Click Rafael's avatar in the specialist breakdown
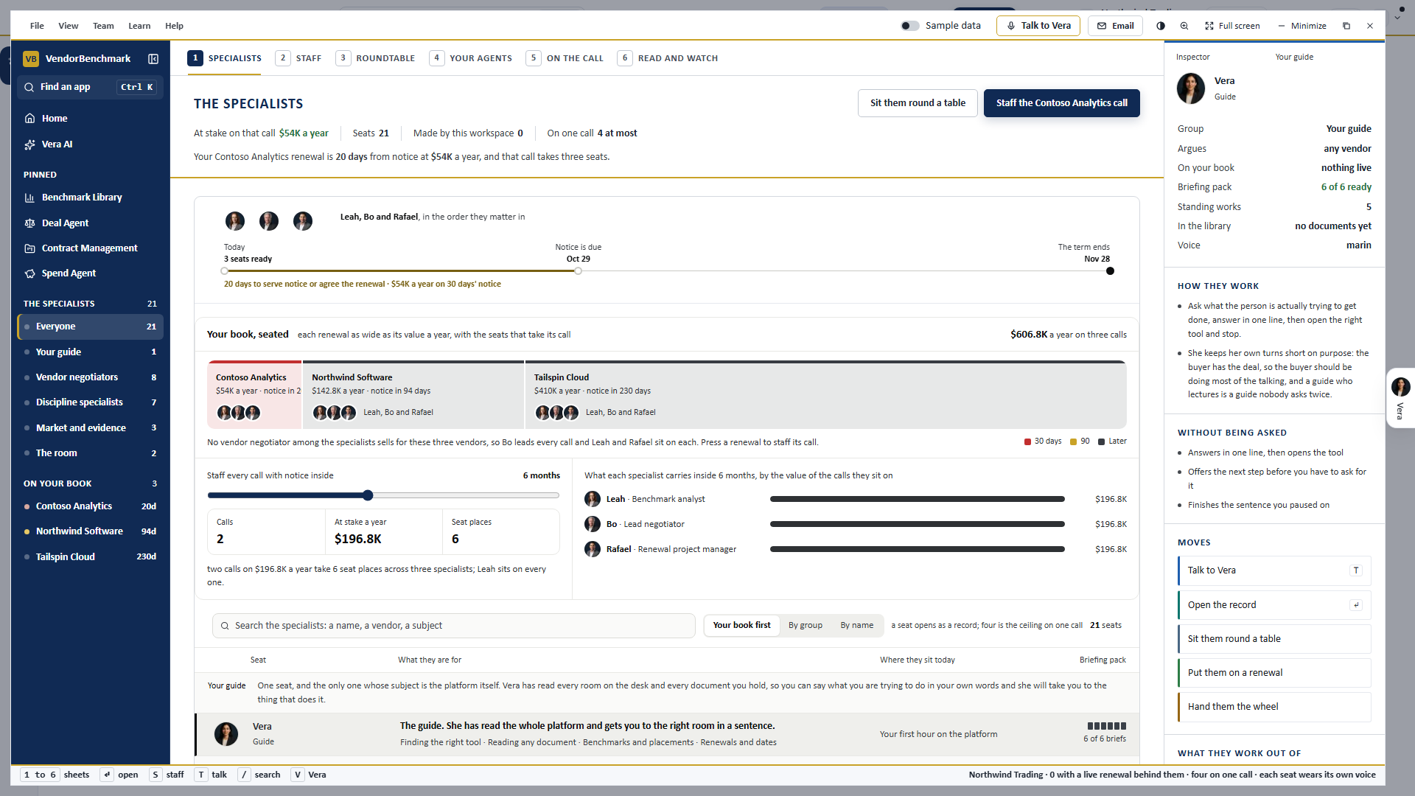 point(593,549)
